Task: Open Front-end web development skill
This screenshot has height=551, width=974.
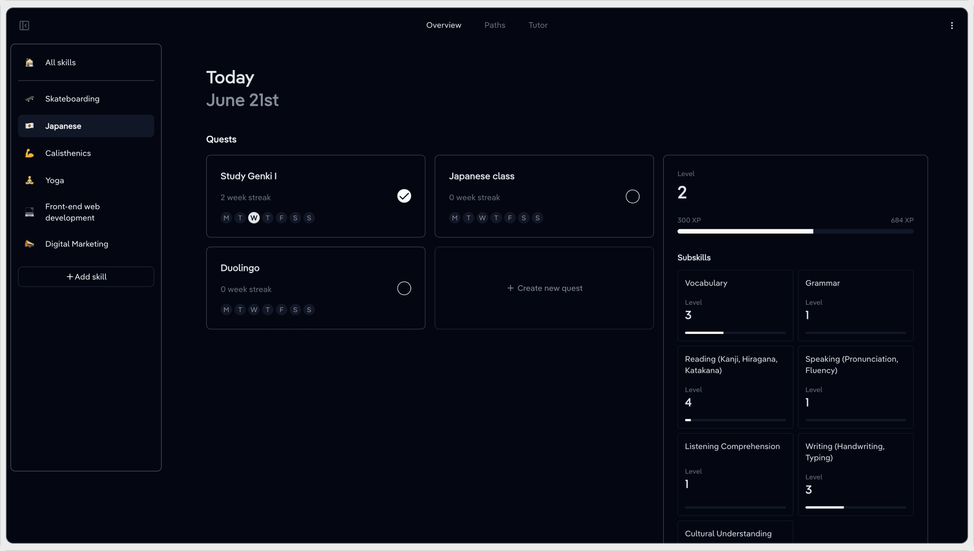Action: pyautogui.click(x=86, y=212)
